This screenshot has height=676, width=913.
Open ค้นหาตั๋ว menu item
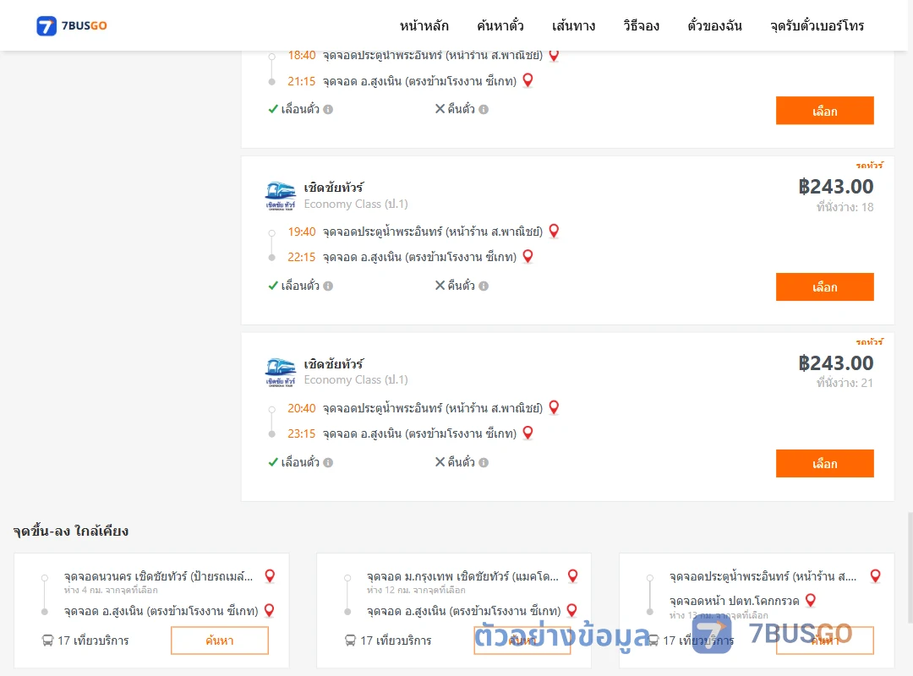coord(500,25)
